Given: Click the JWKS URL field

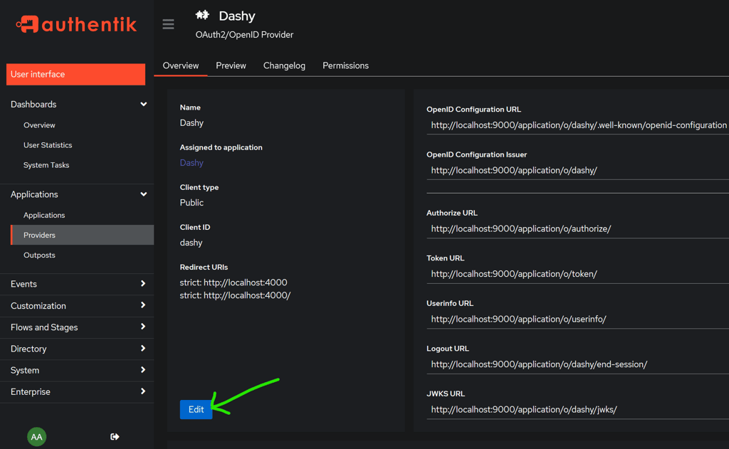Looking at the screenshot, I should (577, 409).
